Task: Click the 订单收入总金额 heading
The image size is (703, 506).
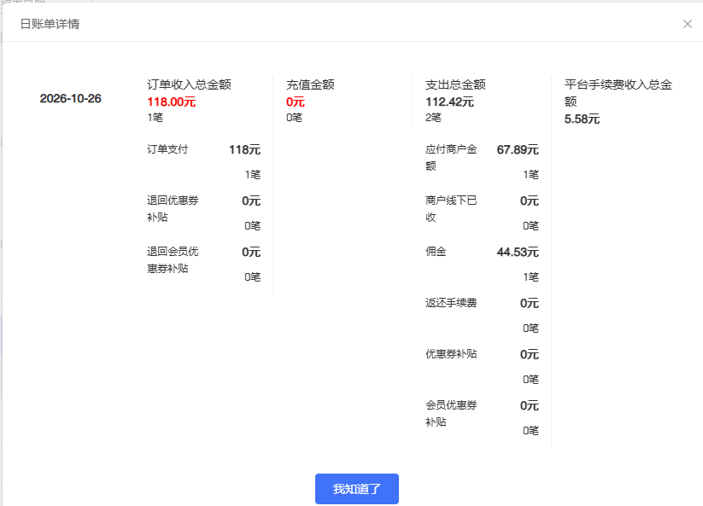Action: 189,84
